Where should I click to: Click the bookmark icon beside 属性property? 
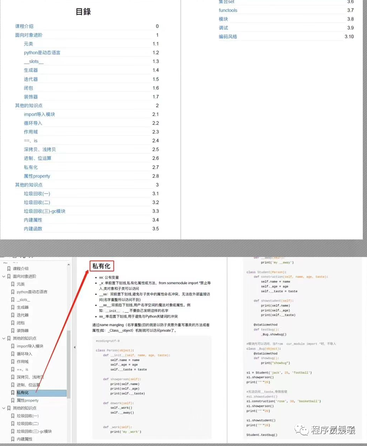(x=13, y=401)
